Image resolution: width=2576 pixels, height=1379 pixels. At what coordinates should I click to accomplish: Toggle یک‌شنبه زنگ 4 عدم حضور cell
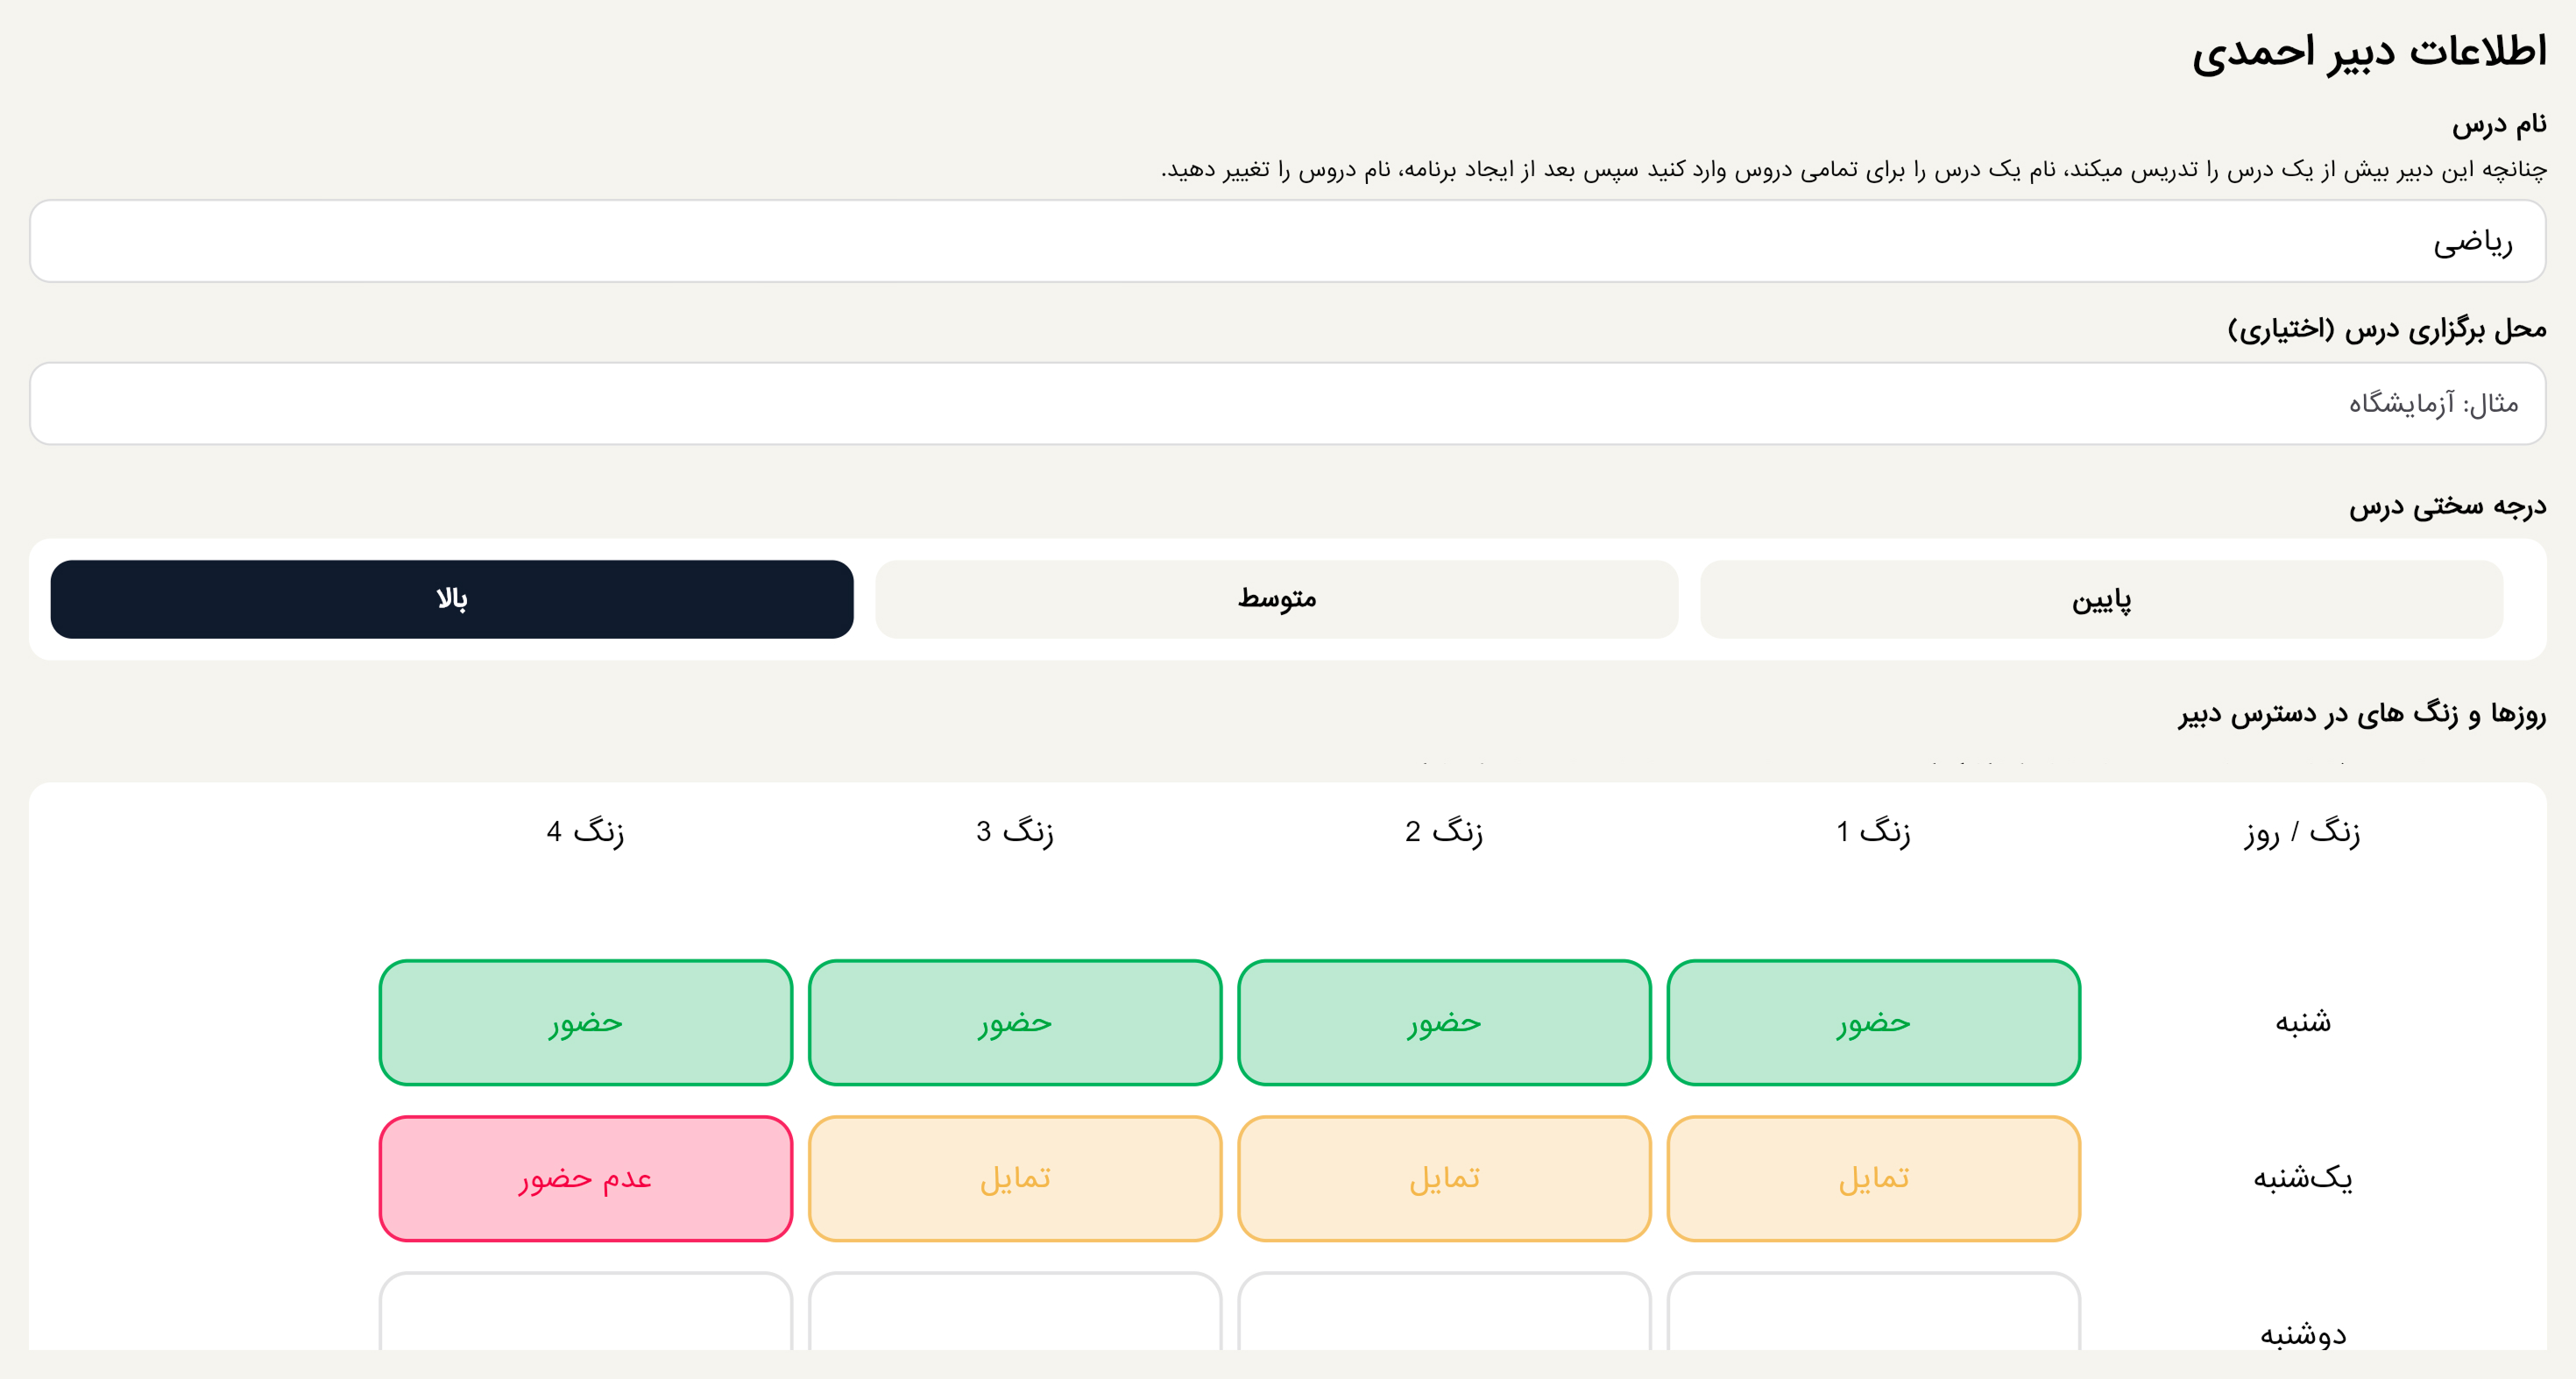[x=586, y=1178]
